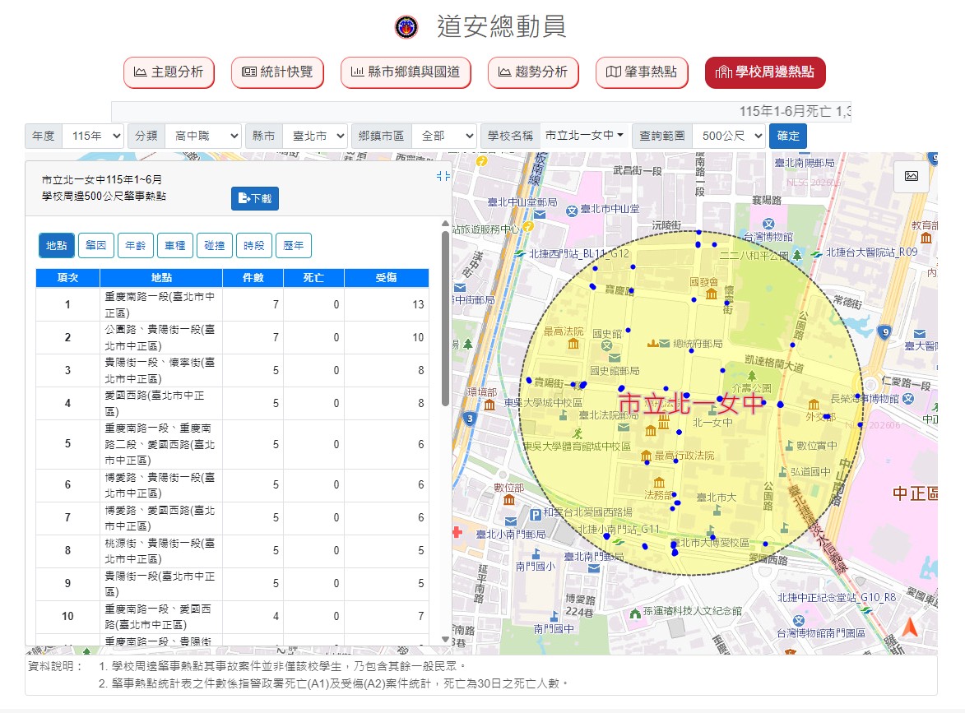Click the 法務部 building icon on the map
Viewport: 965px width, 713px height.
tap(659, 482)
